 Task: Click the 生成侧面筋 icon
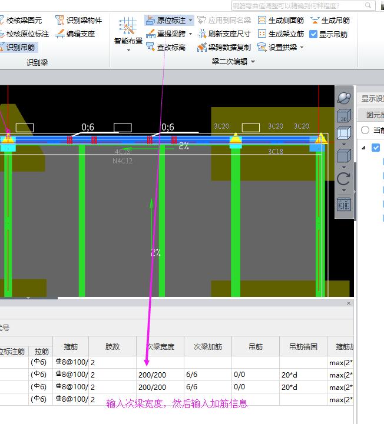262,21
